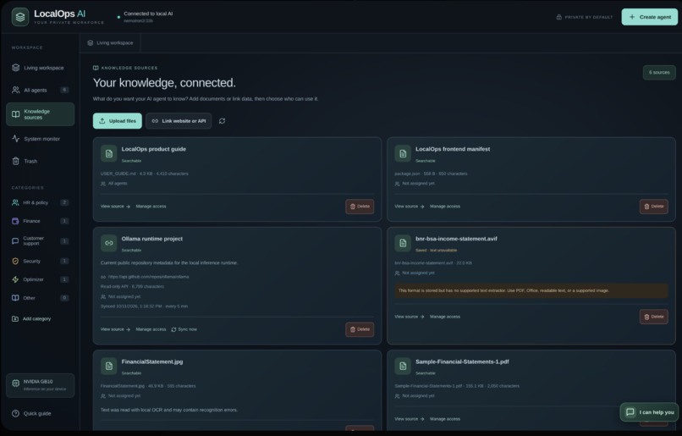Click the All agents assignment label
The width and height of the screenshot is (682, 436).
tap(118, 184)
